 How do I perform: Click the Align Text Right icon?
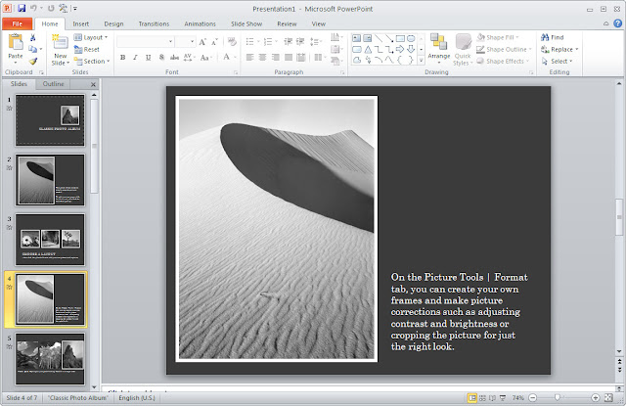tap(276, 58)
